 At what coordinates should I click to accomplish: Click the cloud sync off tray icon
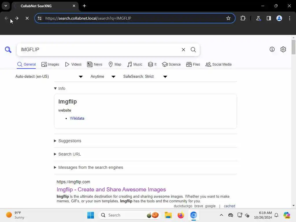tap(231, 215)
